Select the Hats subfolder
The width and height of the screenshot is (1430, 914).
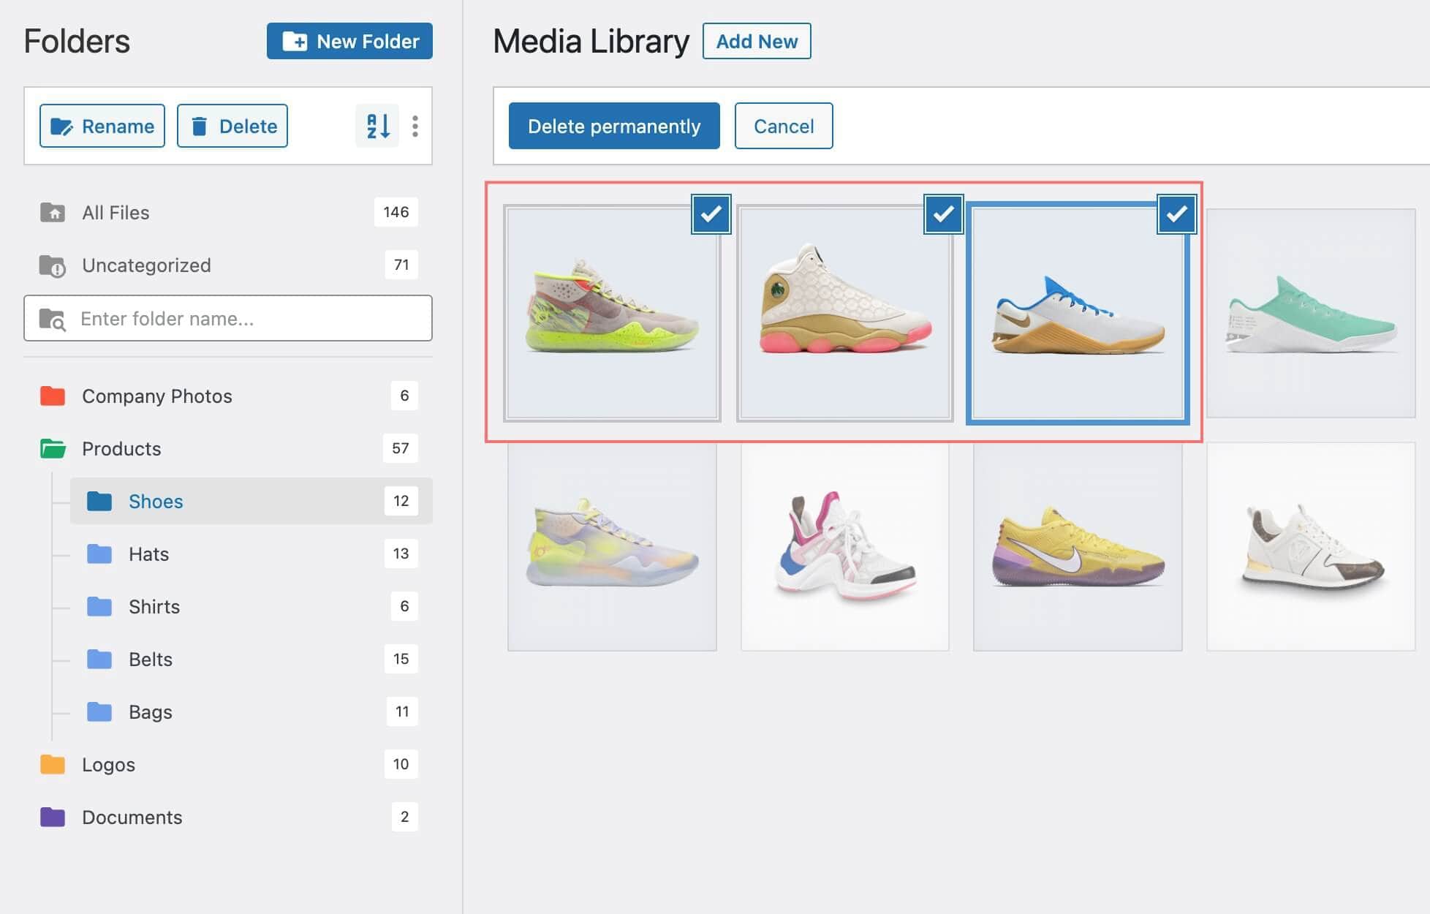[146, 554]
